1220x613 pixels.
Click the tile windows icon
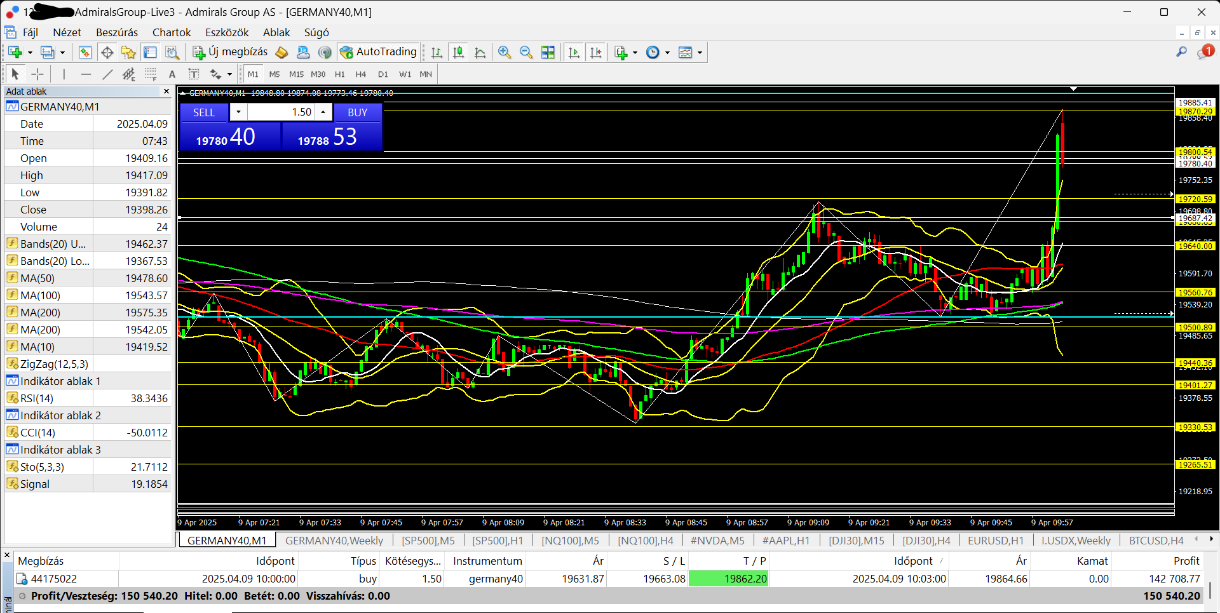click(548, 53)
